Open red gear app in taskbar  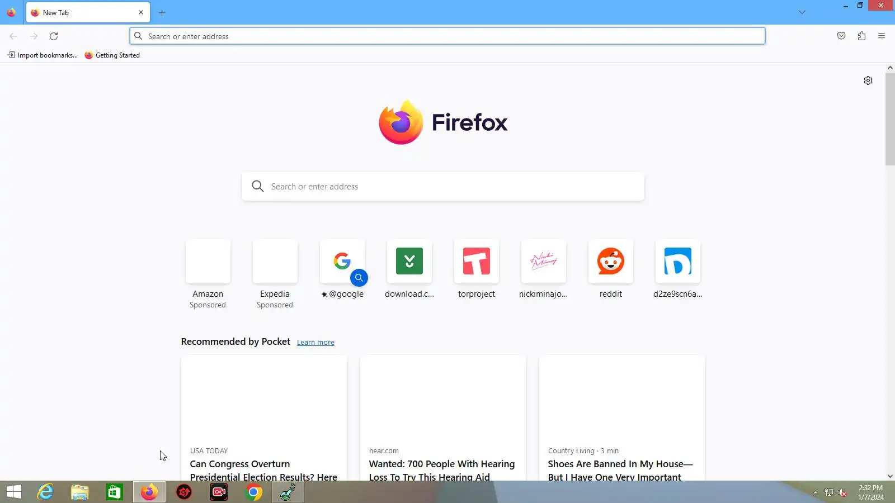(184, 492)
